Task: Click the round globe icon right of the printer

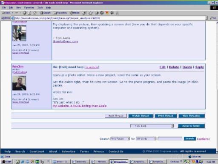Action: (x=102, y=13)
